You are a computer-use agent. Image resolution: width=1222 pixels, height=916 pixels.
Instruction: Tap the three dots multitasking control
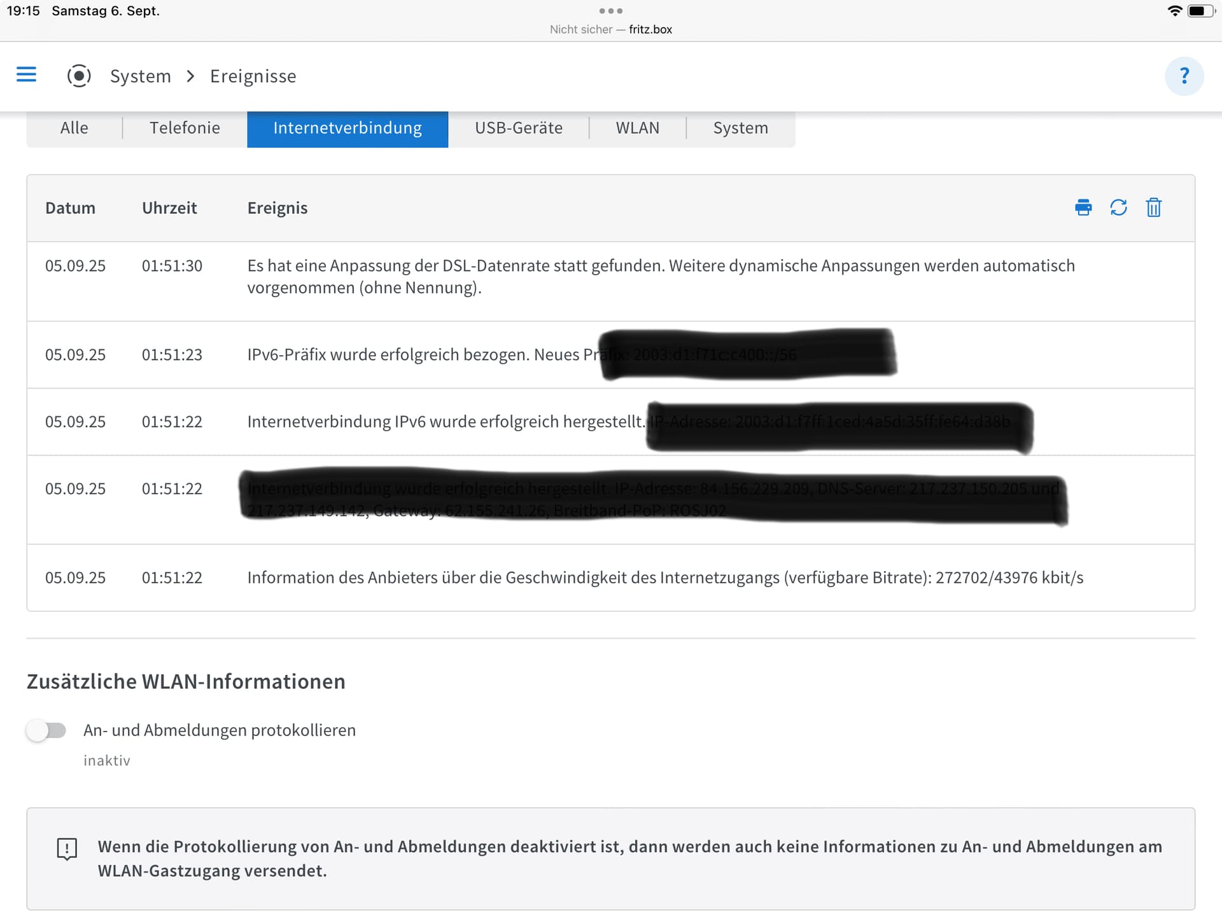point(610,11)
